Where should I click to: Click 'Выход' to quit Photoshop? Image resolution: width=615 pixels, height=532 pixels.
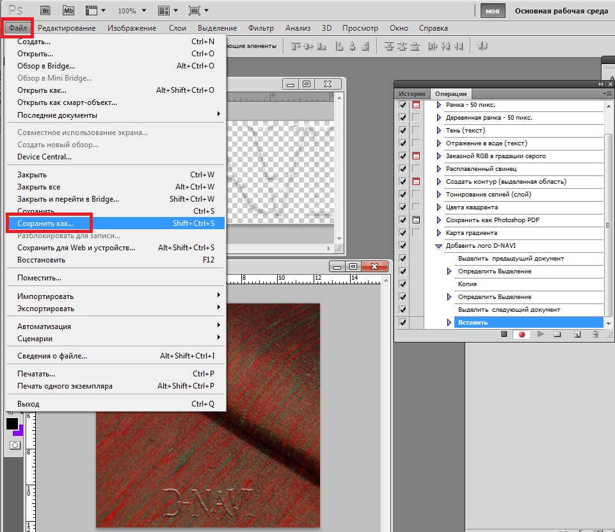115,404
